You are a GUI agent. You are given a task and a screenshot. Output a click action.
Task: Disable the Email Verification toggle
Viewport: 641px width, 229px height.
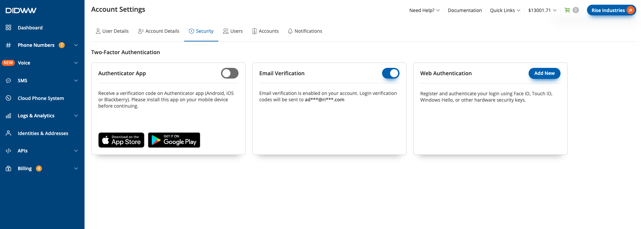[x=391, y=73]
